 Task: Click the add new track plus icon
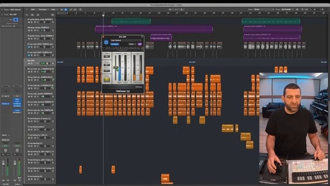click(x=27, y=15)
